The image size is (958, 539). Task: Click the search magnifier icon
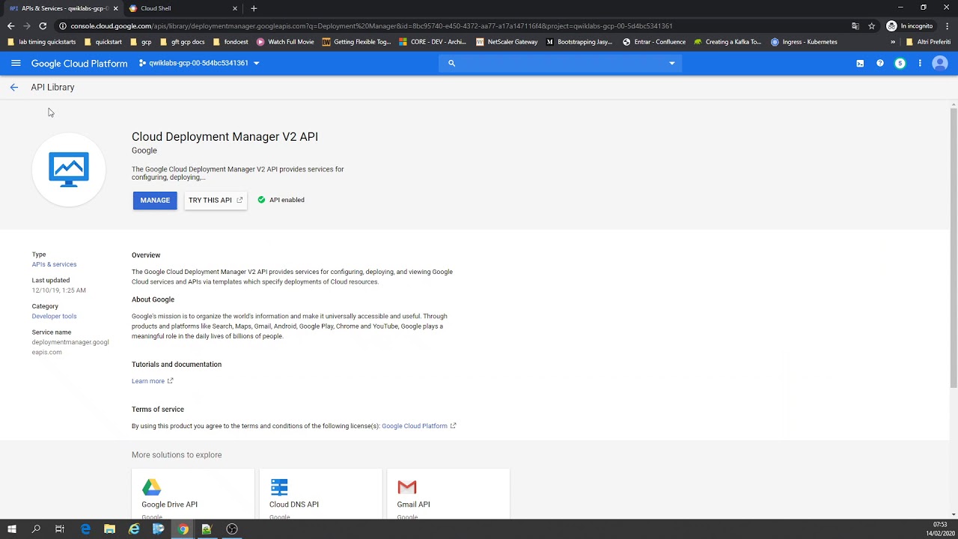point(451,63)
